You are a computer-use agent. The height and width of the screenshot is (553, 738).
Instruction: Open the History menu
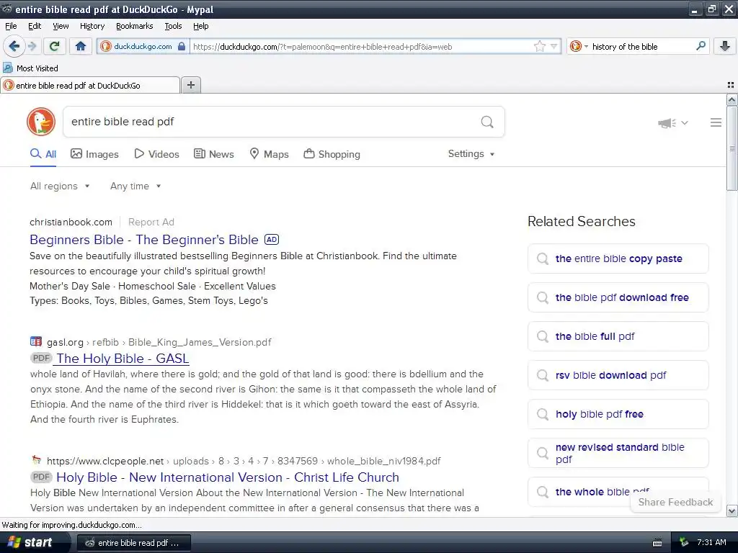pos(92,26)
